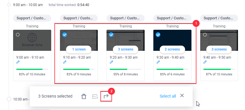This screenshot has width=245, height=110.
Task: Click the move/reassign arrow icon
Action: [106, 96]
